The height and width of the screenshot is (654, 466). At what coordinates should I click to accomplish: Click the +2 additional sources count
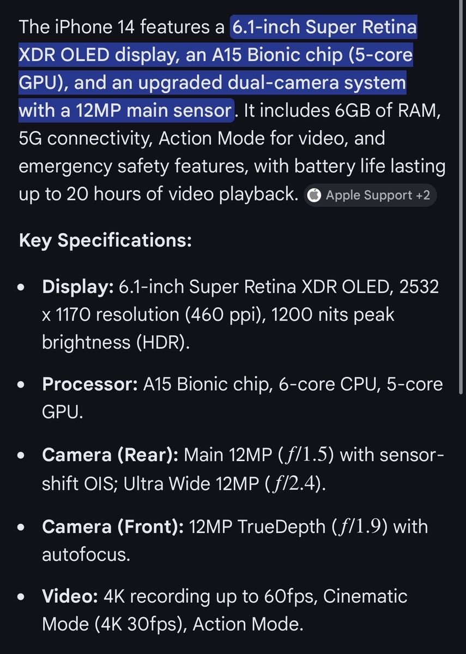423,196
